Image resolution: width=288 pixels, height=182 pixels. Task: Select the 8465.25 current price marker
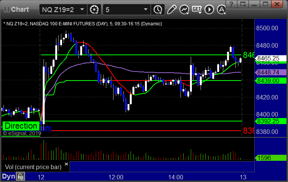271,58
